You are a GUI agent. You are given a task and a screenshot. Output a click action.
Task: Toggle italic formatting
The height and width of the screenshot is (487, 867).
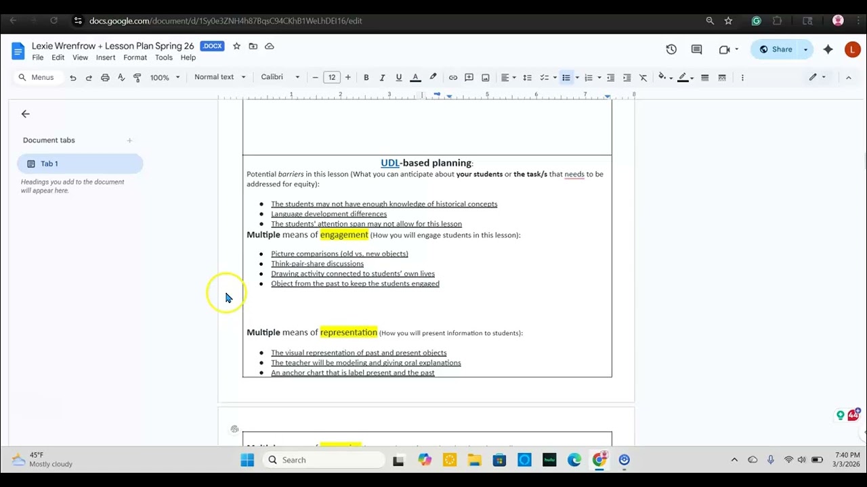point(382,78)
